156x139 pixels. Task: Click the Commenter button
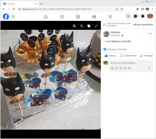(128, 56)
